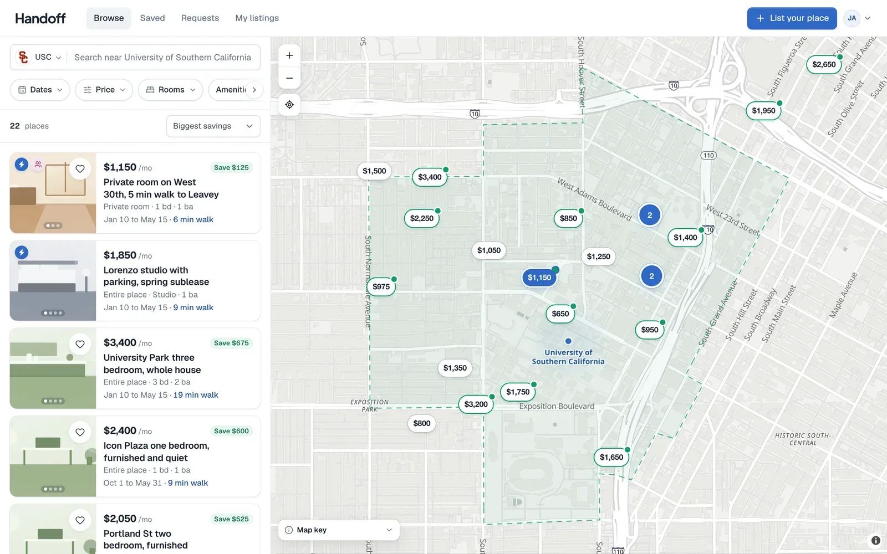Select the $1,650 map price marker
This screenshot has width=887, height=554.
pos(611,457)
